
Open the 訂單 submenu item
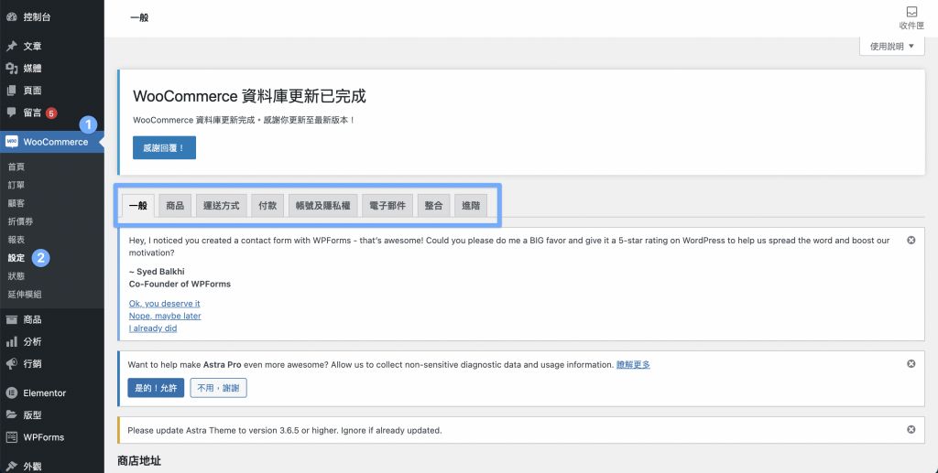16,185
